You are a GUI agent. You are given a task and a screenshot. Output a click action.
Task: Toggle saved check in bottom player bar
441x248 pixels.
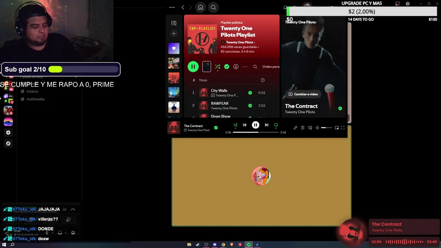[216, 127]
